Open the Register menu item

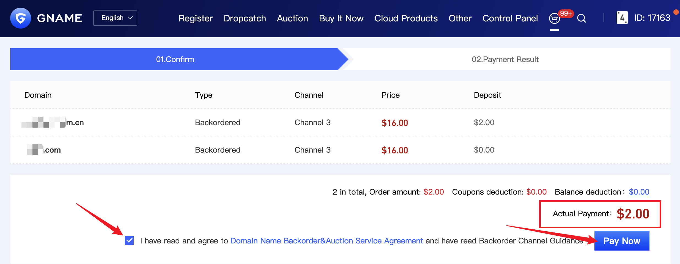[x=196, y=18]
